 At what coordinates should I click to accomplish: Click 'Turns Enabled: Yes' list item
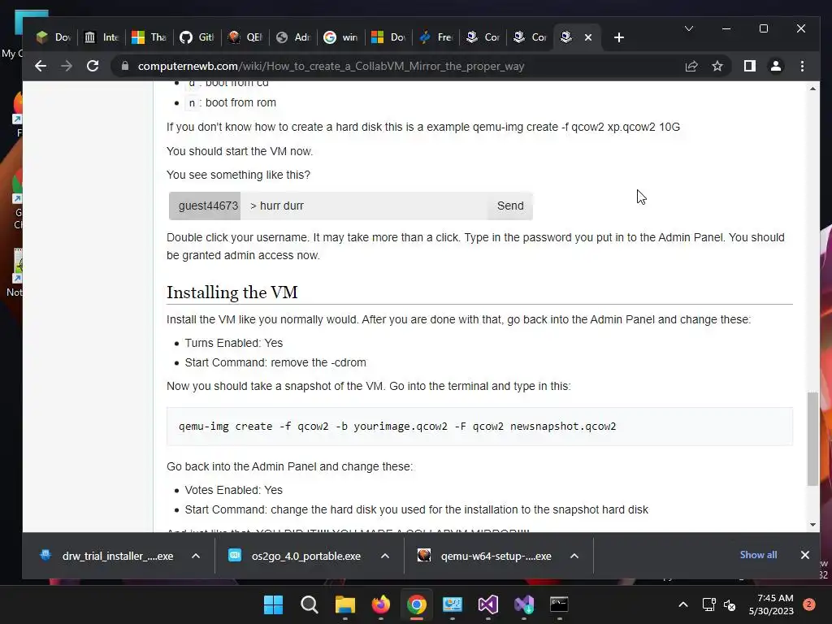point(233,343)
